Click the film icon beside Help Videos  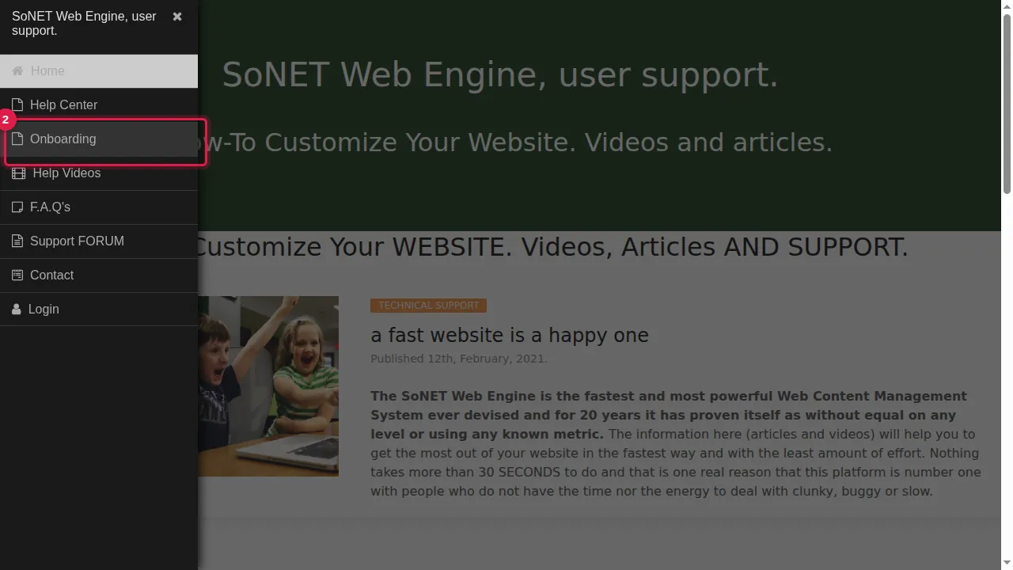(19, 173)
